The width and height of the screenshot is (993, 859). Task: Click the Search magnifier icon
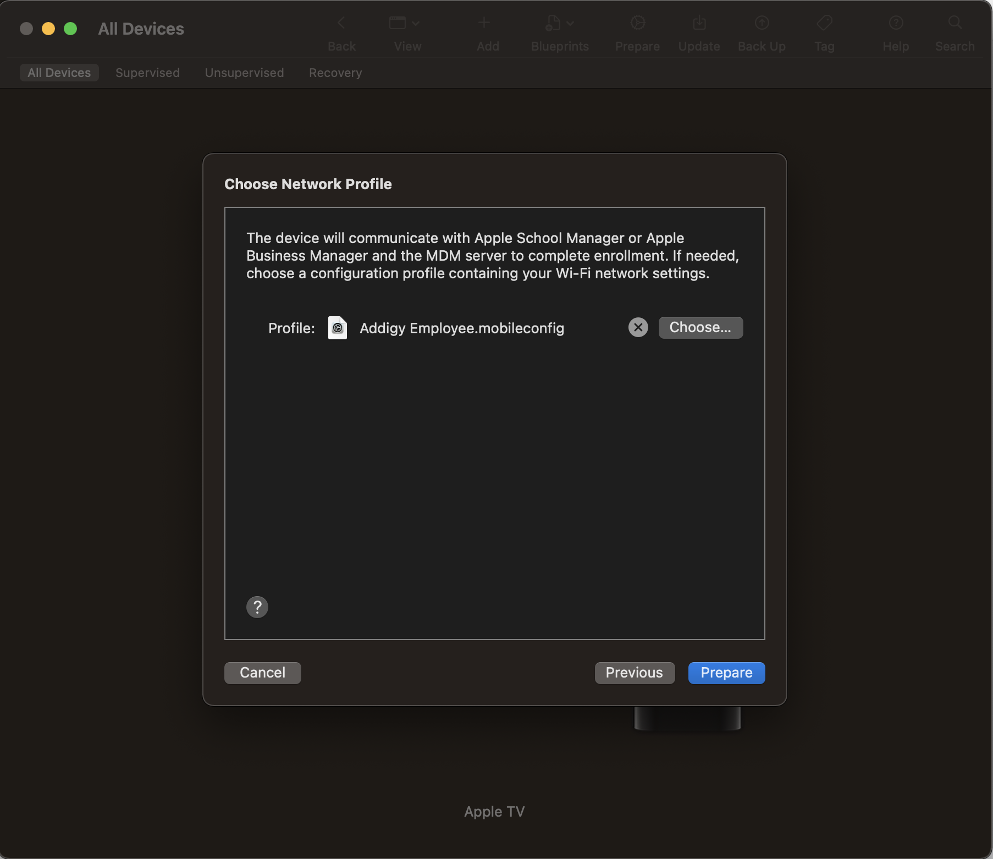point(955,23)
